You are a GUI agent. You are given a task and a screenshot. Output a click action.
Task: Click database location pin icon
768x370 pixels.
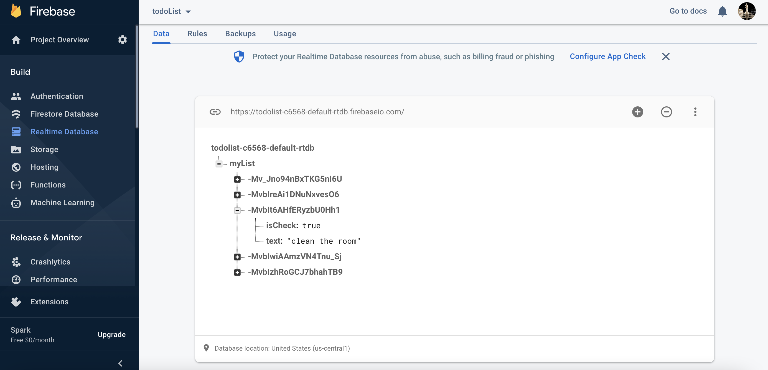pyautogui.click(x=206, y=348)
